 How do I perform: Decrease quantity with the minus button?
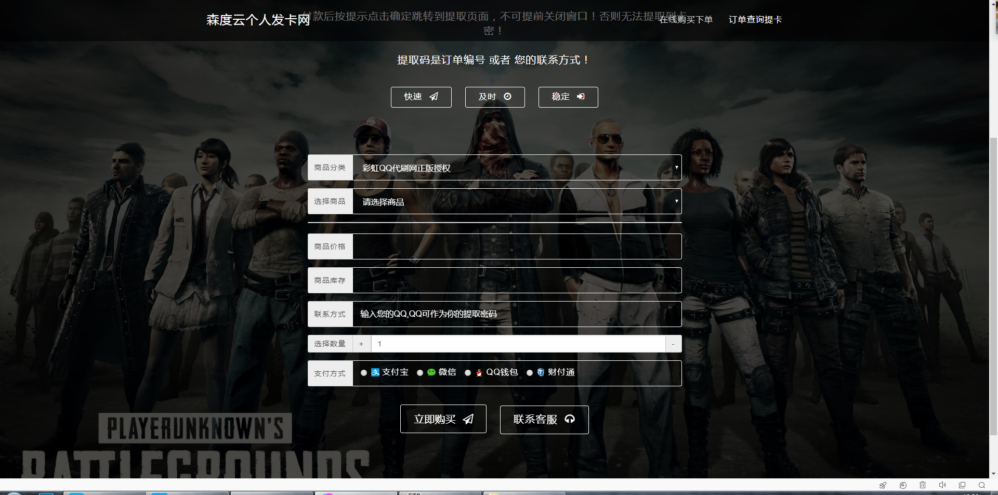(x=673, y=344)
